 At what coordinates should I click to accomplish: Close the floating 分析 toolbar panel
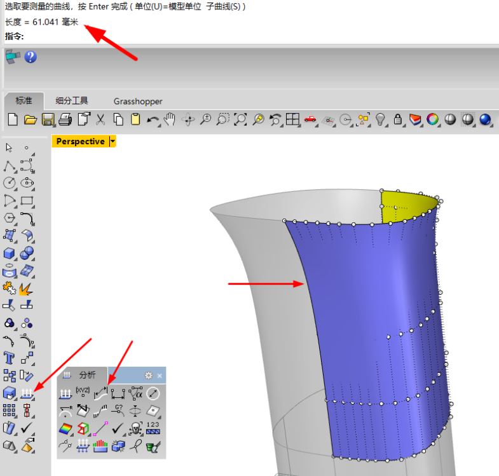[160, 376]
